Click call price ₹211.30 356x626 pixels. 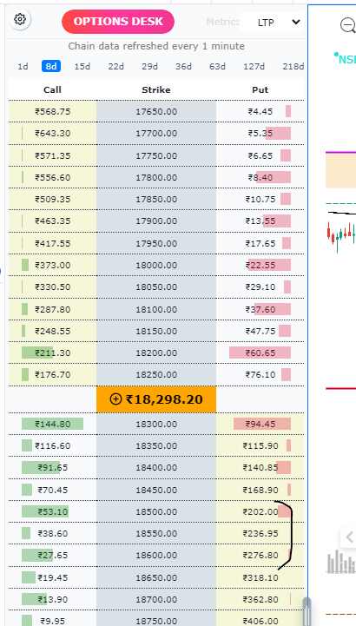(53, 353)
